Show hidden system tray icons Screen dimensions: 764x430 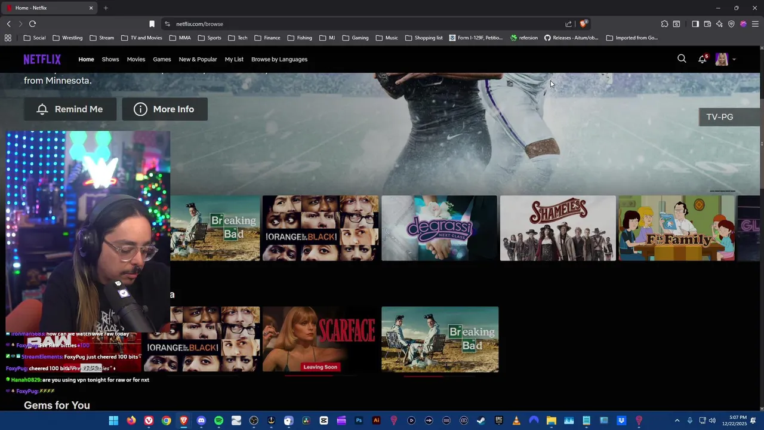[x=677, y=420]
